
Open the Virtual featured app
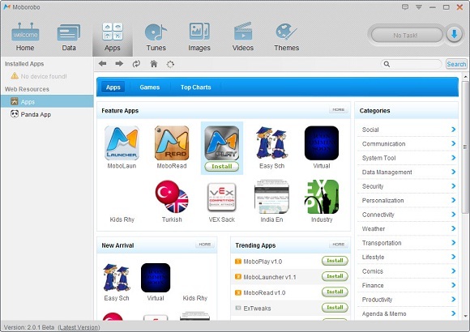tap(322, 147)
